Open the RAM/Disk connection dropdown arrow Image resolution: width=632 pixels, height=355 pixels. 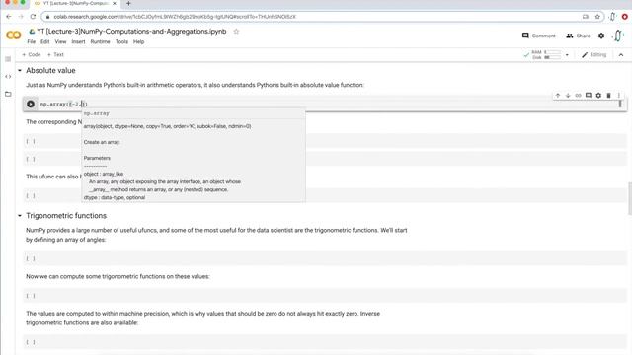[x=567, y=55]
